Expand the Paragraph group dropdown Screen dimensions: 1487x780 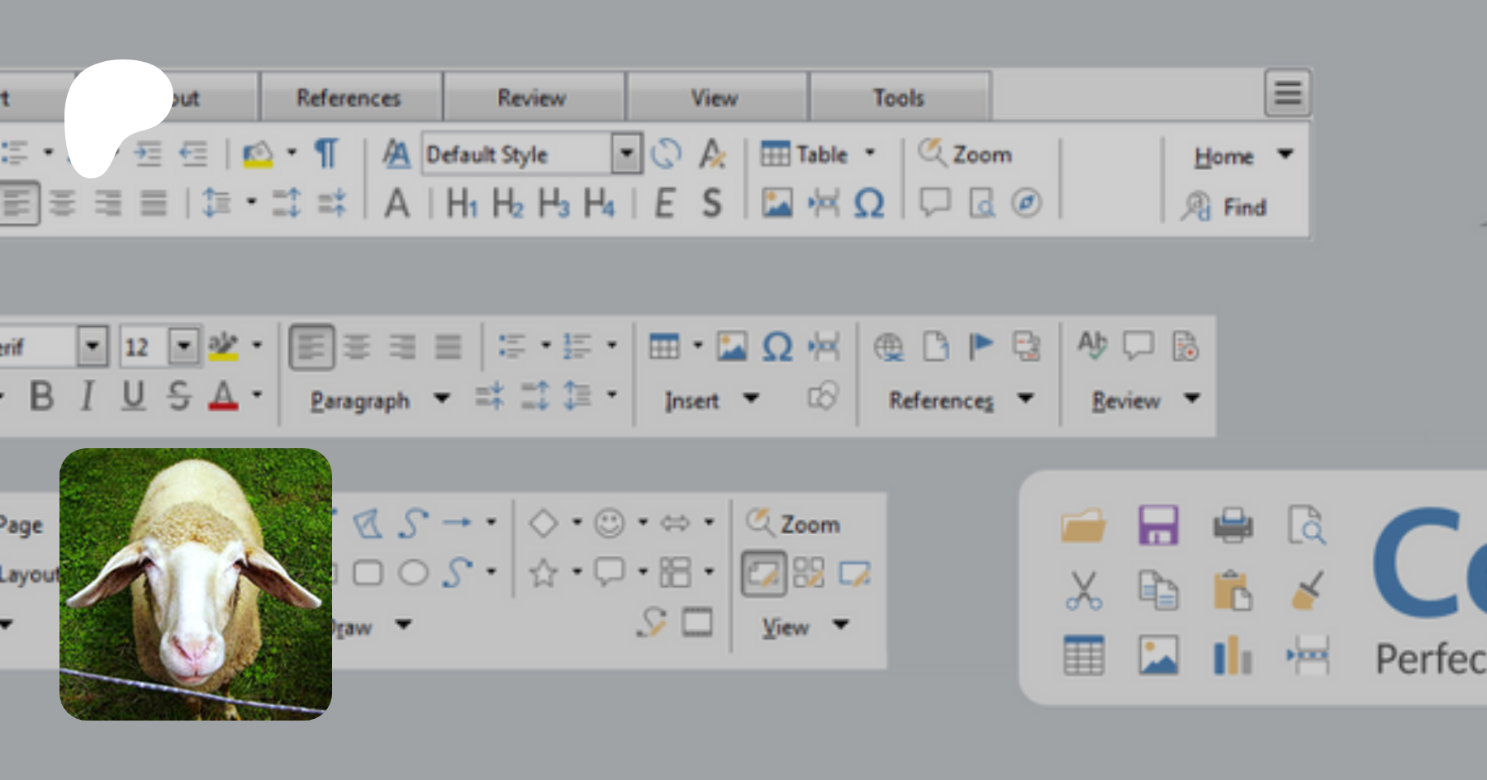click(x=442, y=399)
